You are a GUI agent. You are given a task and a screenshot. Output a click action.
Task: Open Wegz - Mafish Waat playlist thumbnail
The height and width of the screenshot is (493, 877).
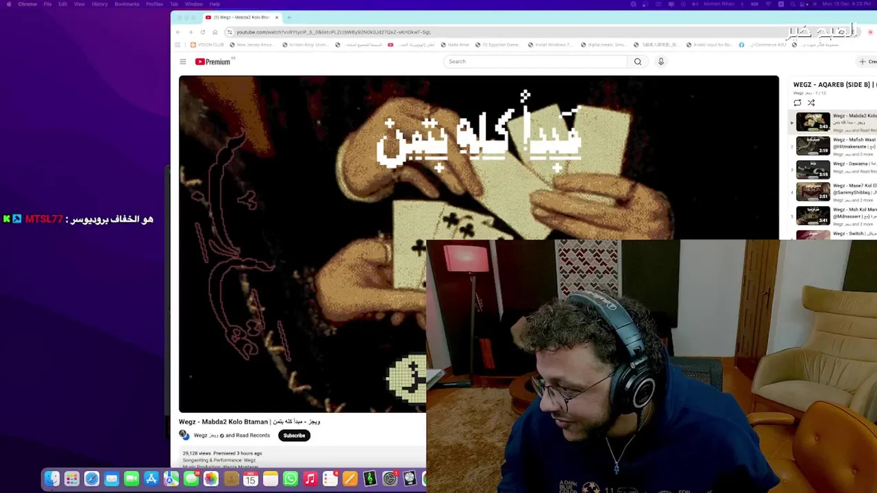813,146
